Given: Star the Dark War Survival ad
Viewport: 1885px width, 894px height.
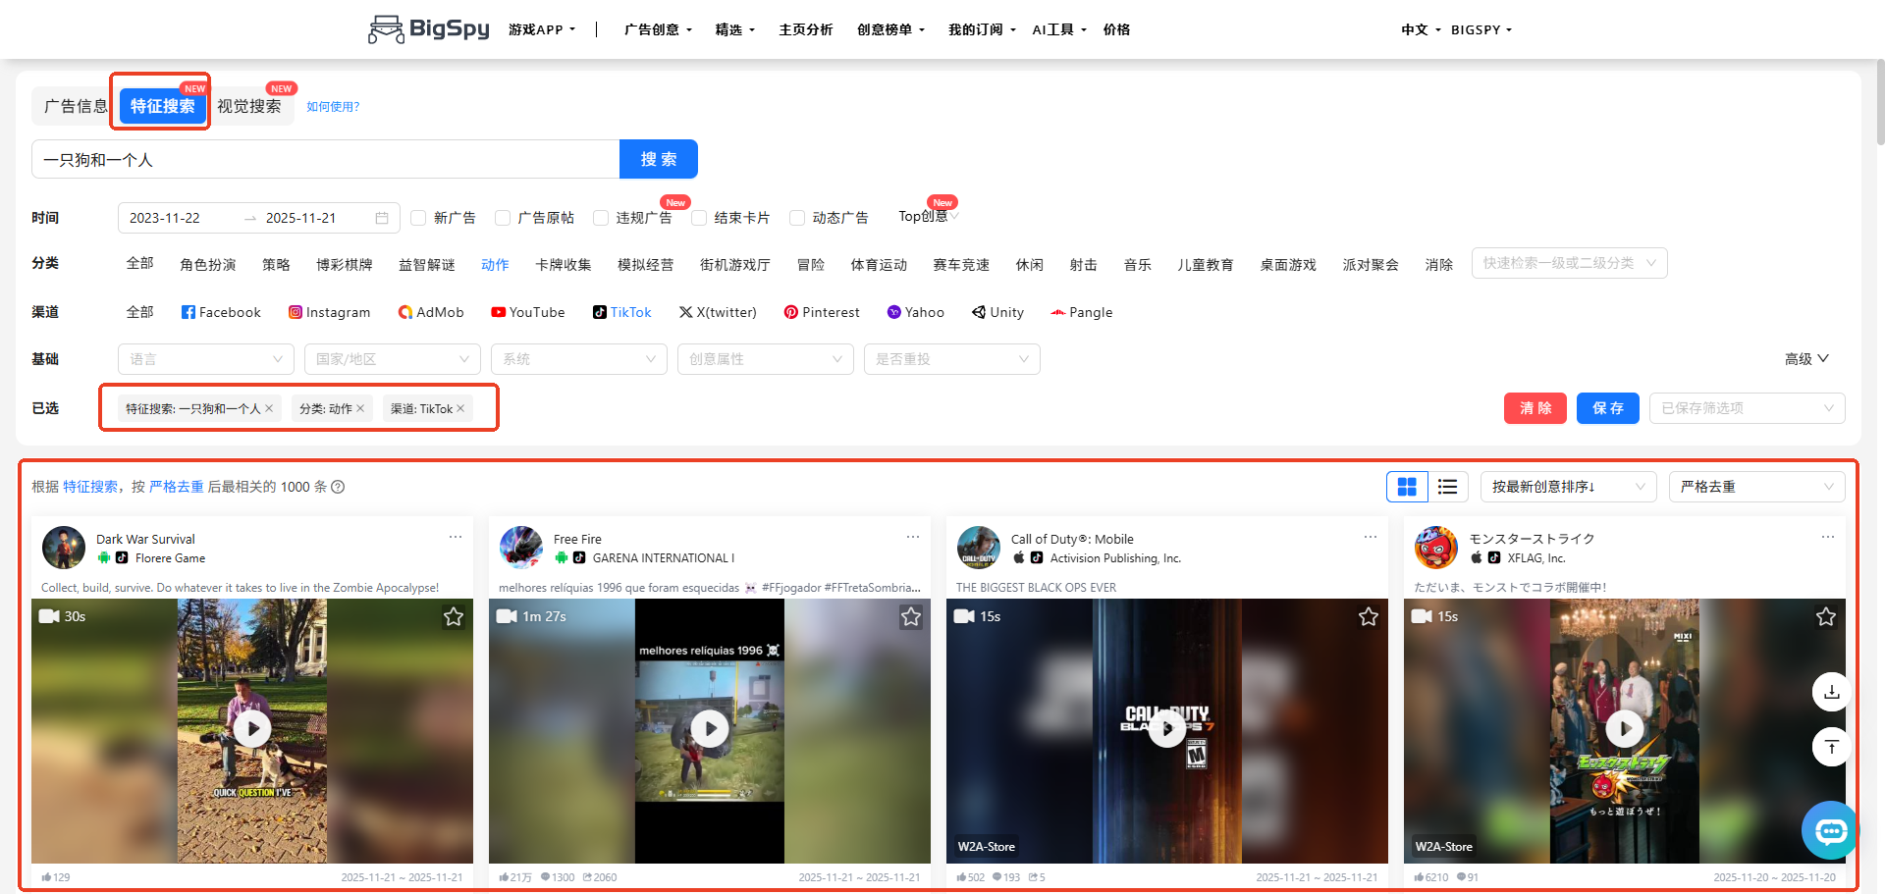Looking at the screenshot, I should (454, 616).
